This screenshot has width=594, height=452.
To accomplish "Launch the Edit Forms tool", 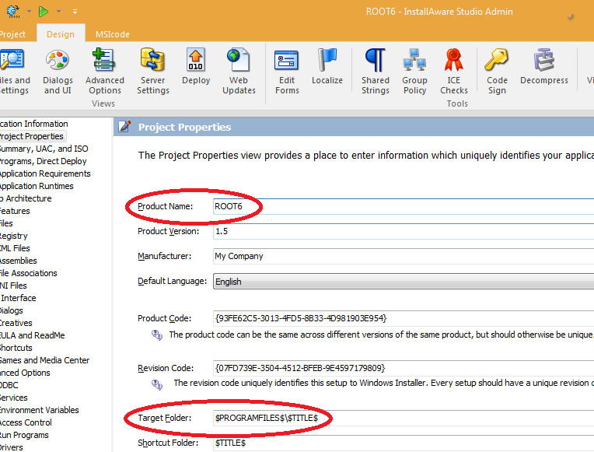I will [x=287, y=72].
